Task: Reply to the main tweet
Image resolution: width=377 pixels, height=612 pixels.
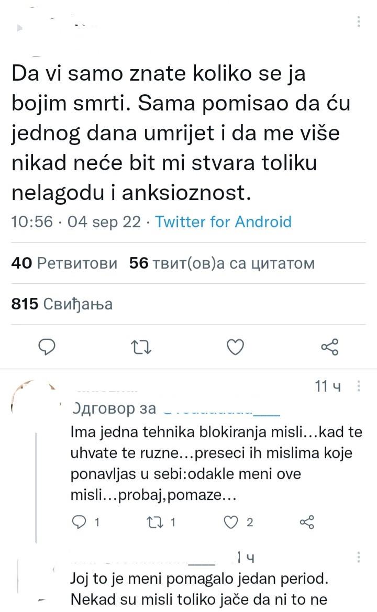Action: pos(47,347)
